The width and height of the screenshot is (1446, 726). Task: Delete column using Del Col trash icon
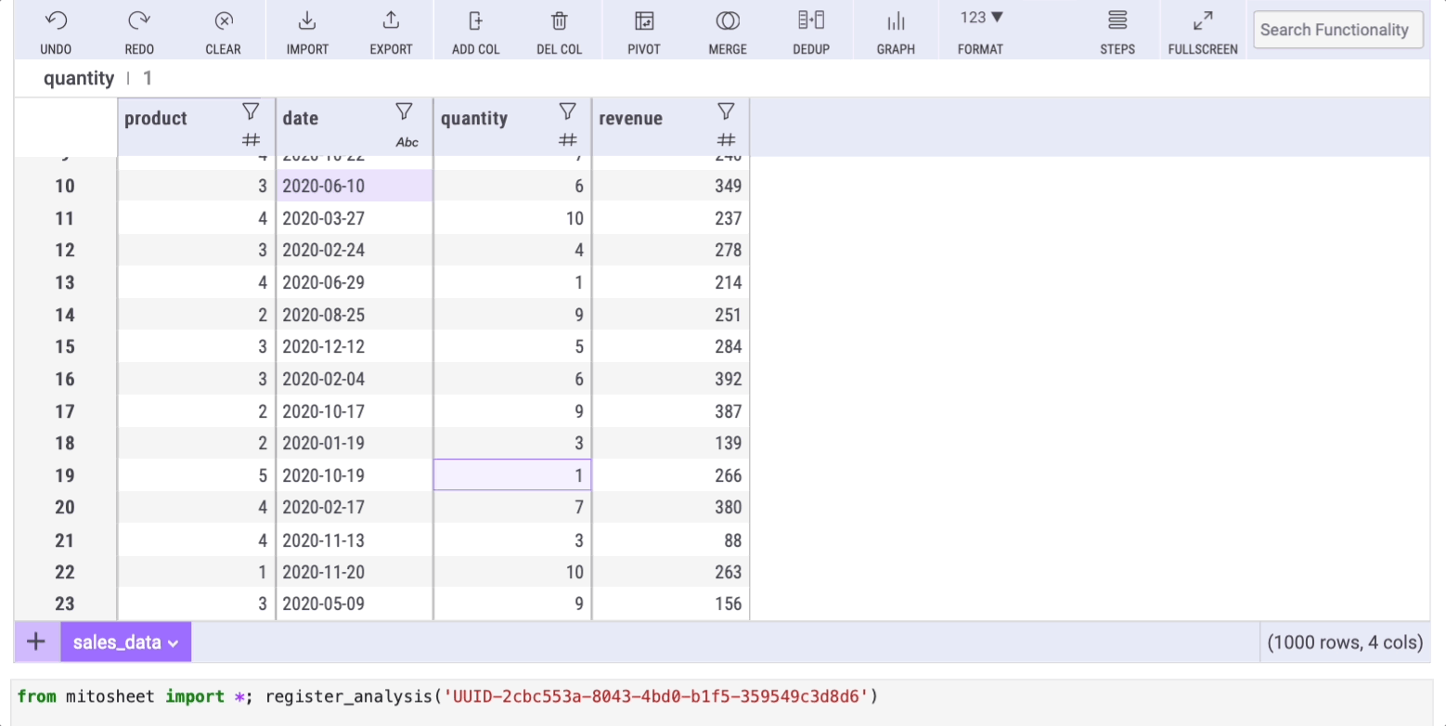(560, 20)
